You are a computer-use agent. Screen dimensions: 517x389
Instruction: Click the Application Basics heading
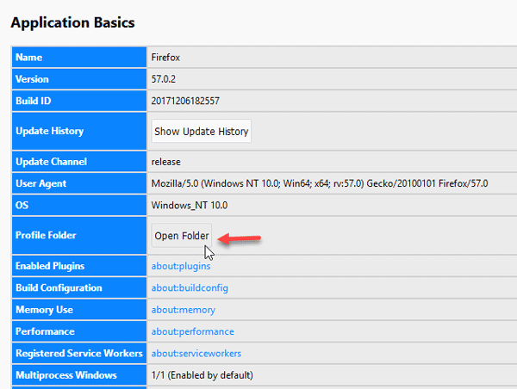[72, 22]
